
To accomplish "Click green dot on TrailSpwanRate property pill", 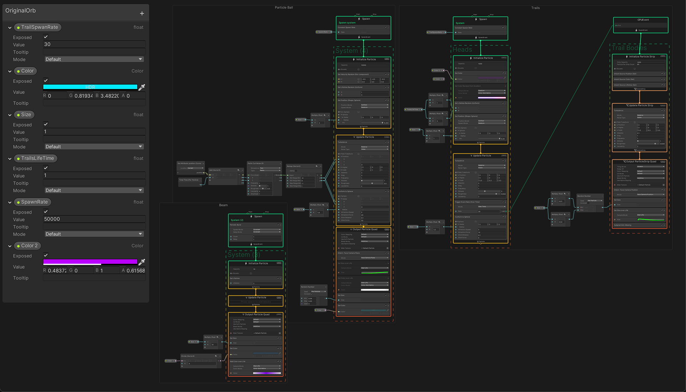I will 18,27.
